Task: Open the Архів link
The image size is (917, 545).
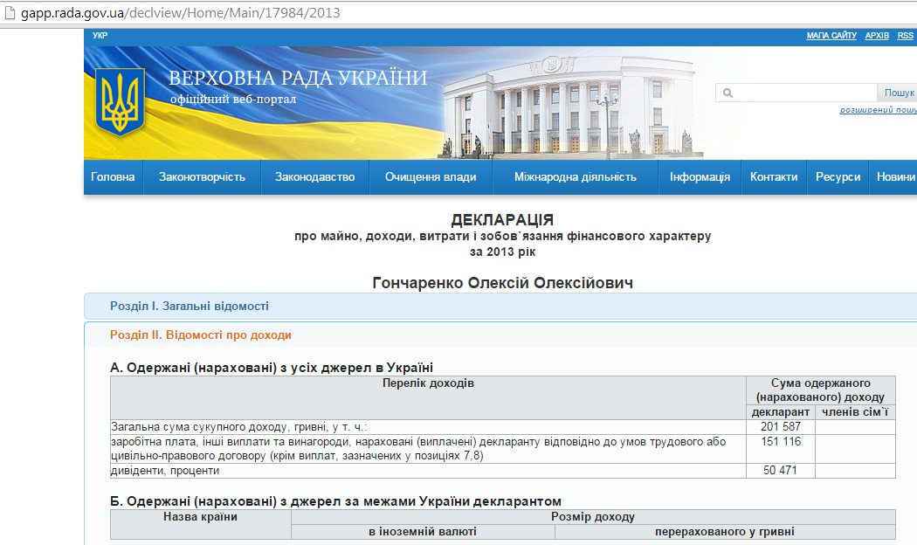Action: coord(877,36)
